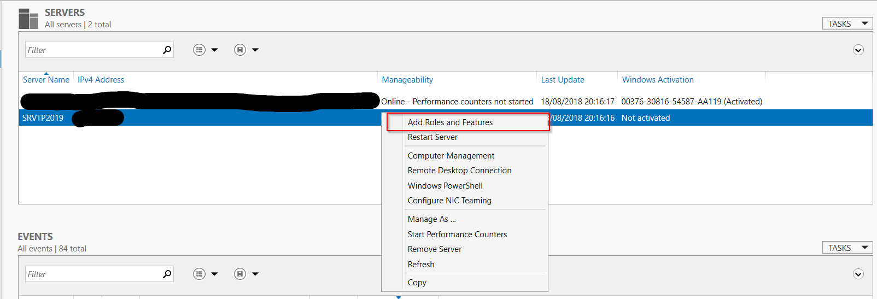
Task: Click the search magnifier in Servers filter
Action: coord(167,50)
